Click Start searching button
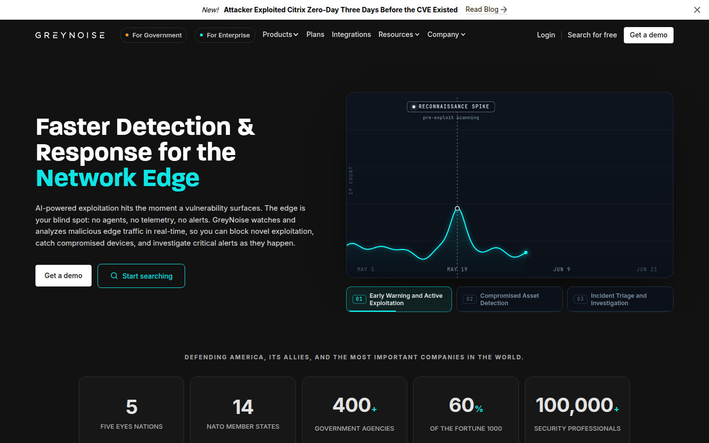The height and width of the screenshot is (443, 709). (141, 276)
